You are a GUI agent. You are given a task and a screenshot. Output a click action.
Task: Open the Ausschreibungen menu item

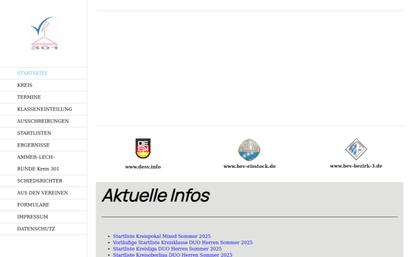tap(43, 121)
